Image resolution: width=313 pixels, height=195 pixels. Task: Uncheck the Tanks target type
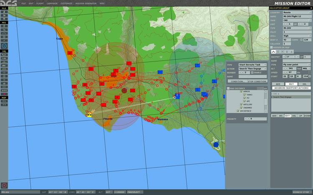[x=245, y=95]
